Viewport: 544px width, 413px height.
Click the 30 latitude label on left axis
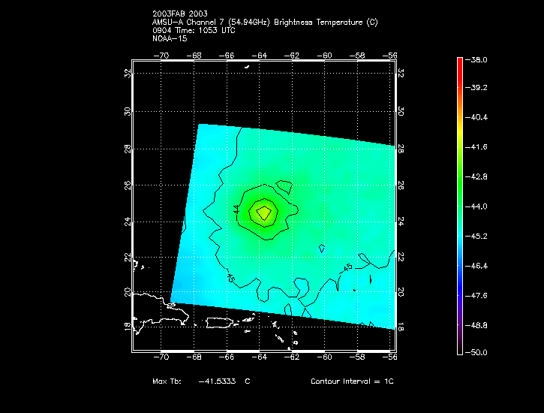[x=128, y=111]
